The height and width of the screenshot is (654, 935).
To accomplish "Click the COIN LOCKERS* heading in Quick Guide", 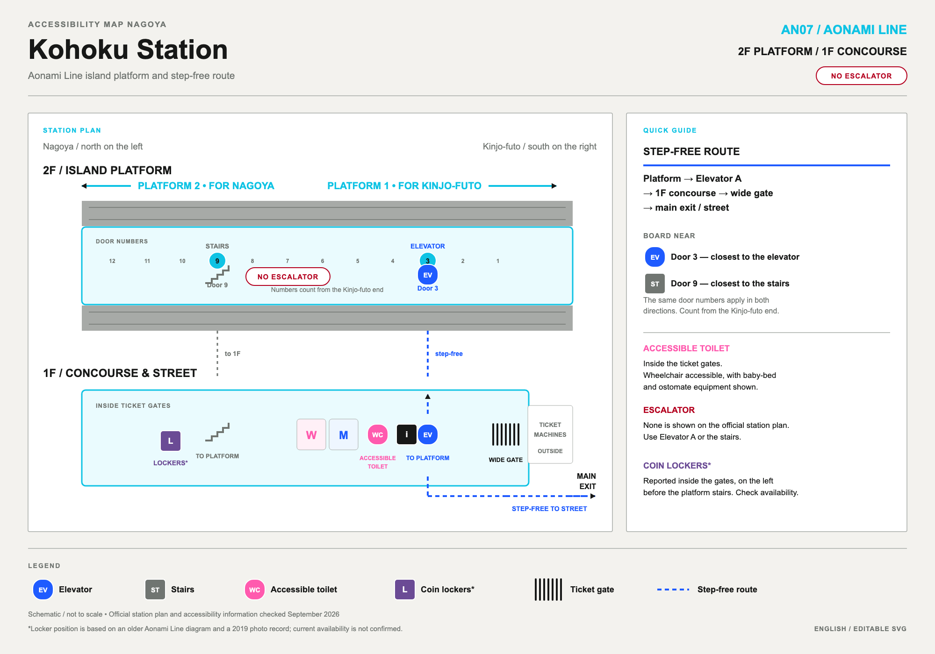I will tap(677, 466).
